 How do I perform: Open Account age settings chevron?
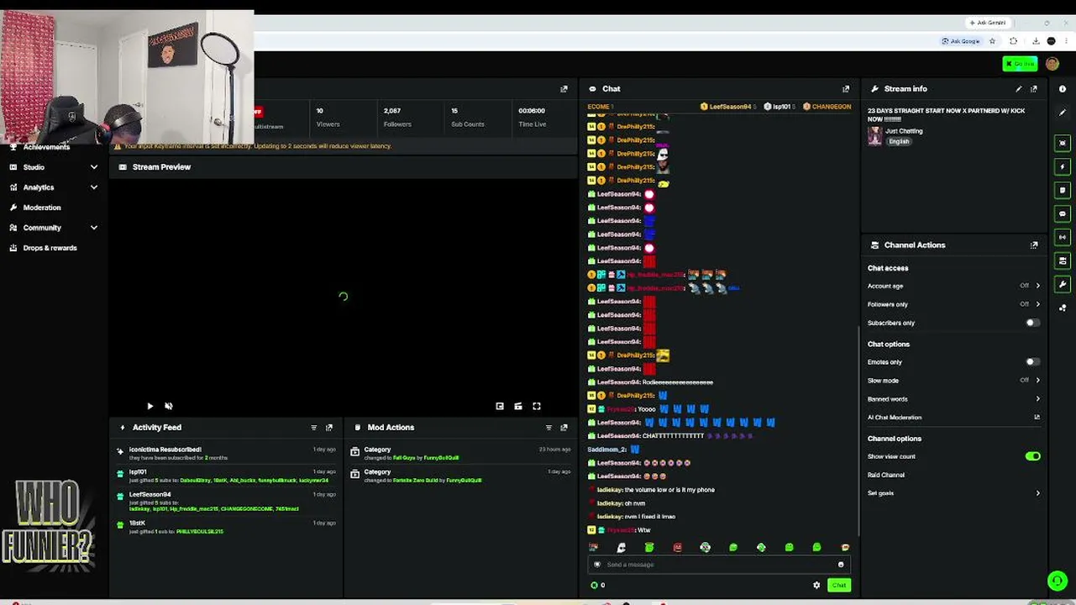tap(1037, 286)
